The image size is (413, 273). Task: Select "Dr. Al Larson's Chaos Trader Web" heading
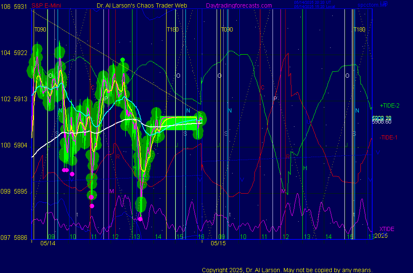(x=142, y=5)
